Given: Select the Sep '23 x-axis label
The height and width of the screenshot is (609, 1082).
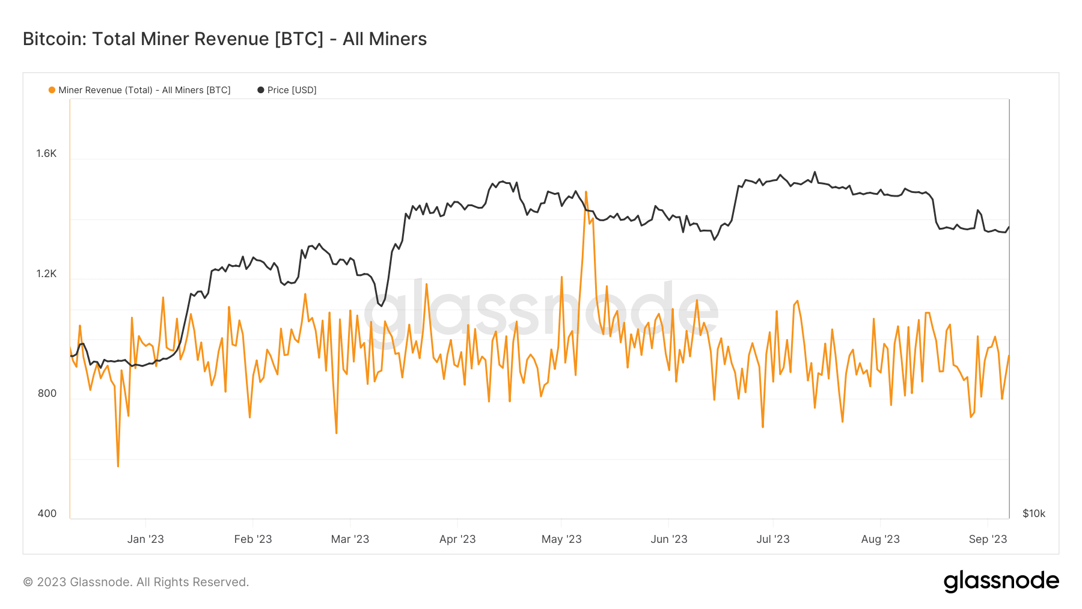Looking at the screenshot, I should (988, 539).
